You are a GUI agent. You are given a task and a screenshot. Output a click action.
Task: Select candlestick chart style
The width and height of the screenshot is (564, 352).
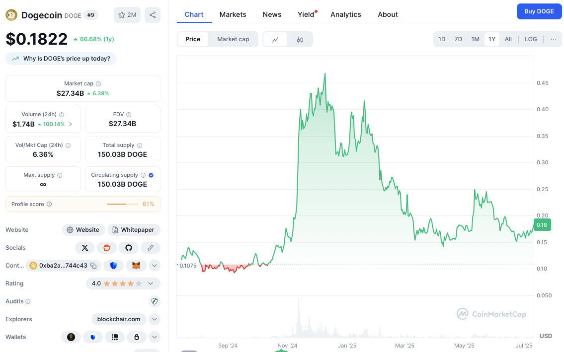[x=300, y=39]
